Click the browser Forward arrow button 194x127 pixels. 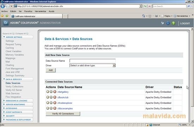tap(7, 6)
